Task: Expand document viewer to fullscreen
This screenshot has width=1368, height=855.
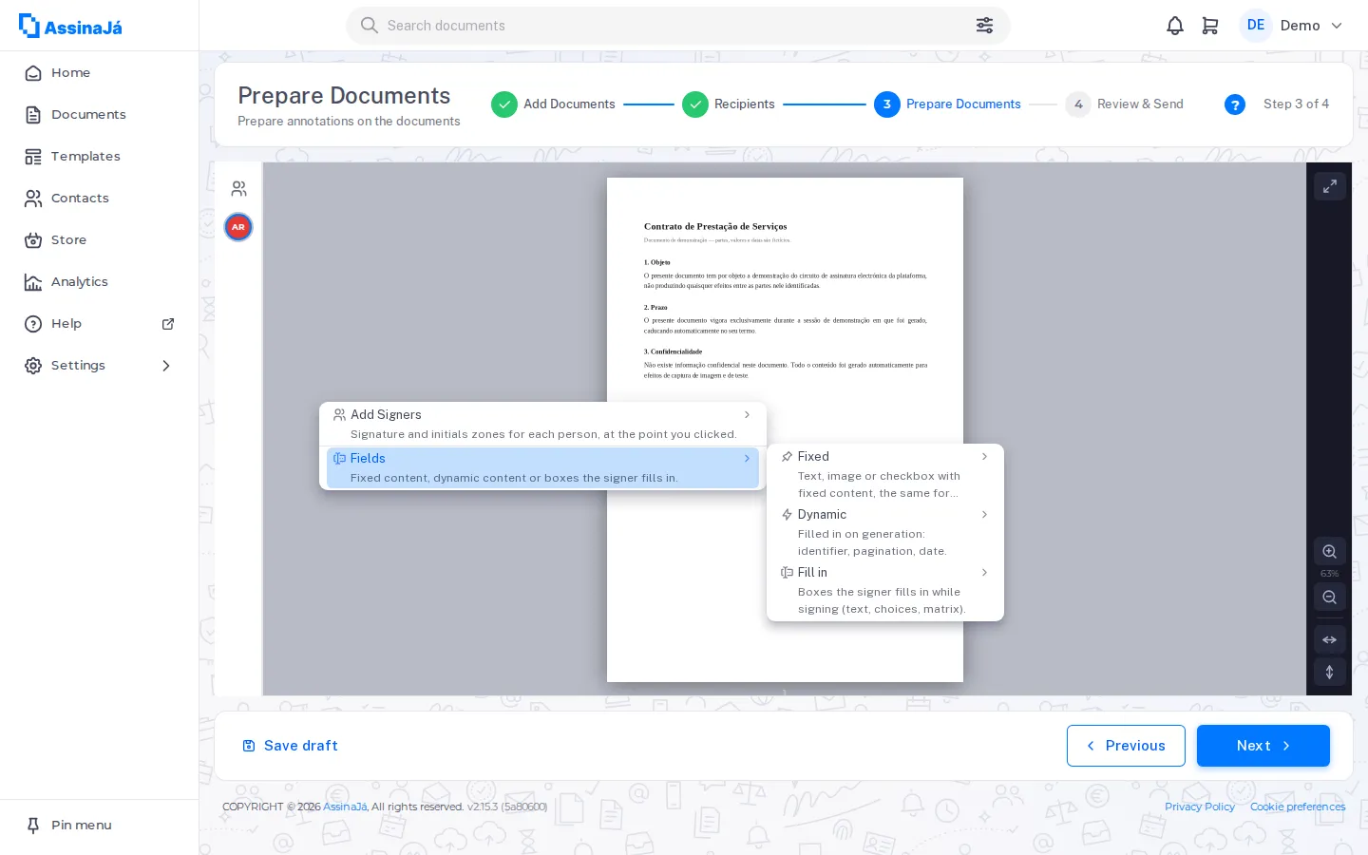Action: click(1329, 186)
